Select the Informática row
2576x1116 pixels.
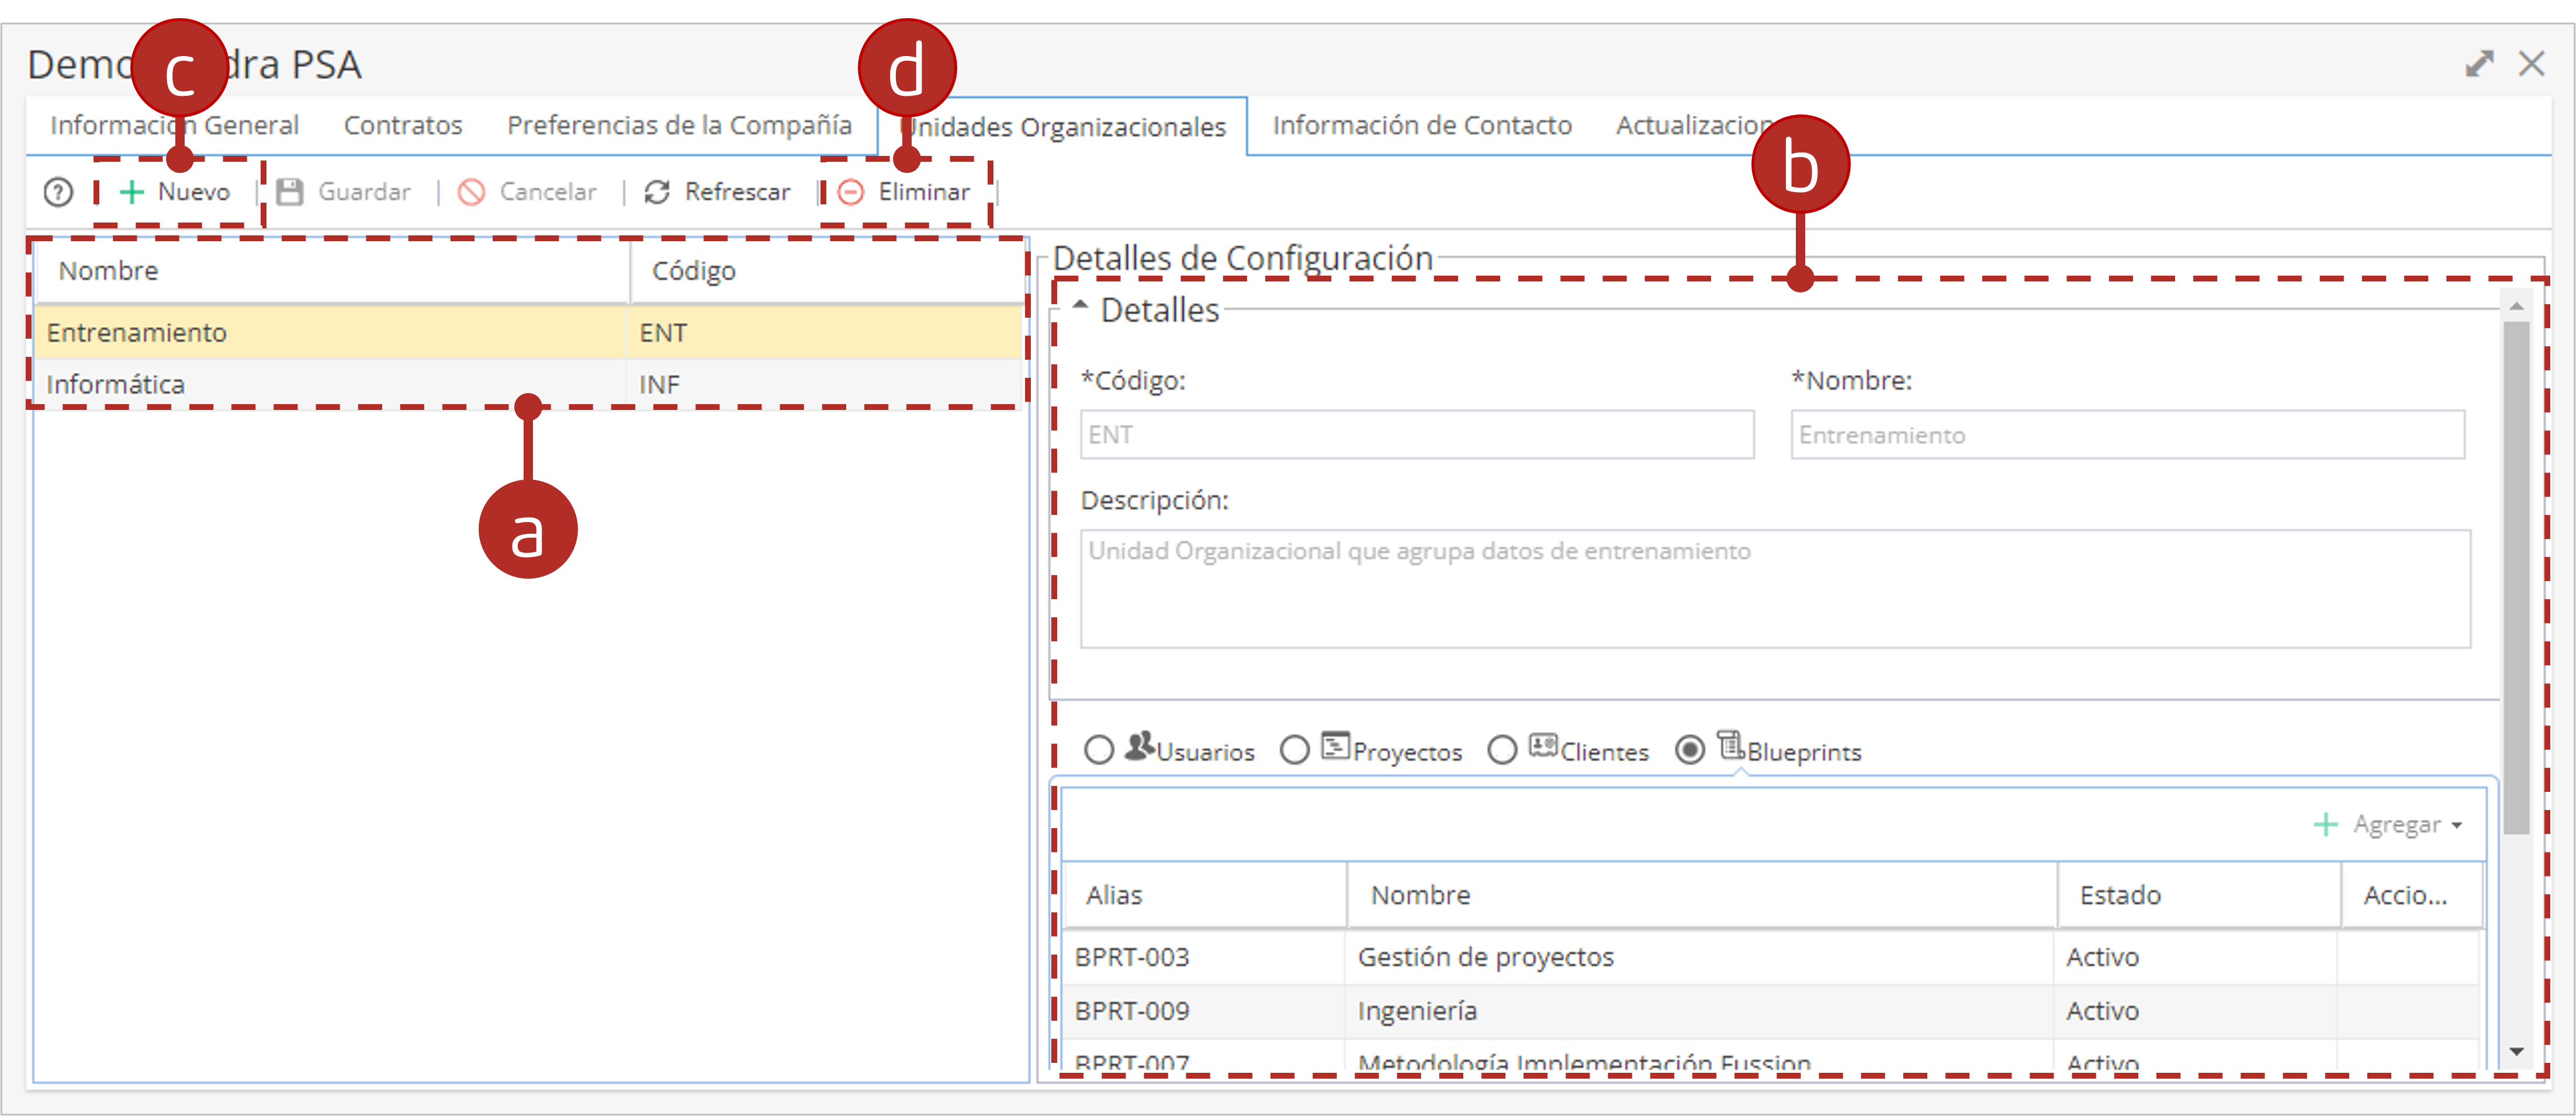click(x=528, y=385)
